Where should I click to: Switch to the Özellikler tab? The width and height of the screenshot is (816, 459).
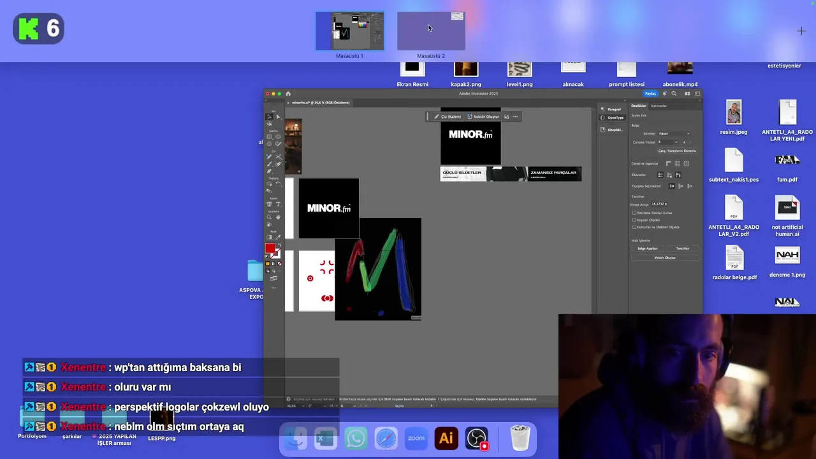pos(639,106)
